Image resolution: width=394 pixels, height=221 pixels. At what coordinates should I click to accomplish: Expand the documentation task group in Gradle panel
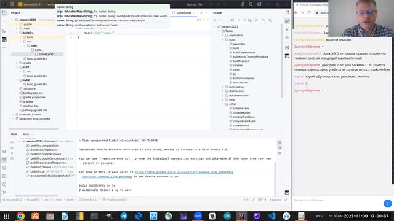point(223,96)
